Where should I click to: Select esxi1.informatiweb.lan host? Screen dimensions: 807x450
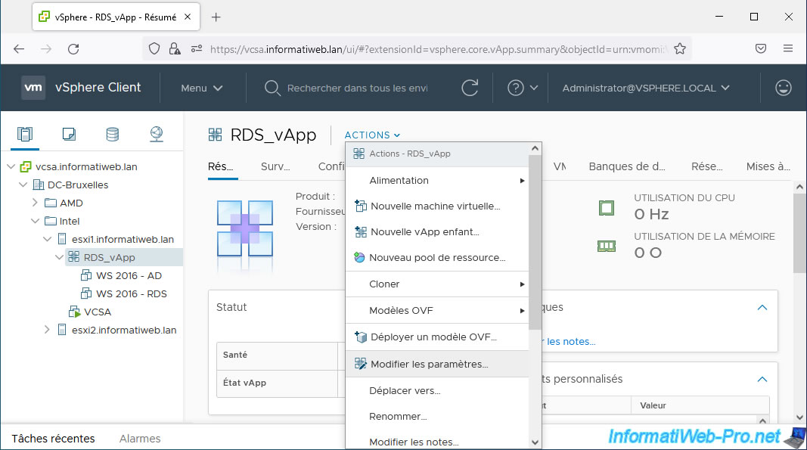click(x=123, y=240)
